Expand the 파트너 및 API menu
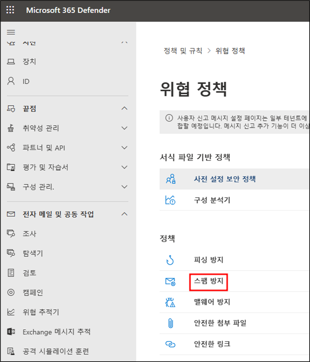This screenshot has height=362, width=310. click(x=125, y=148)
